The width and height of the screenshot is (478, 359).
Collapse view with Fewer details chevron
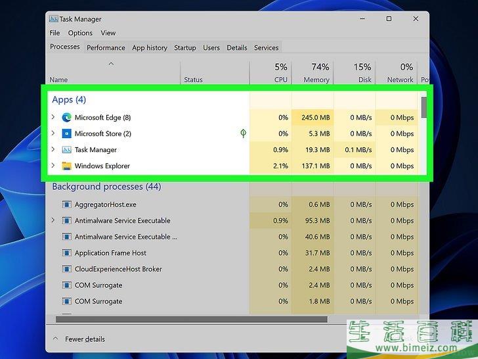55,339
